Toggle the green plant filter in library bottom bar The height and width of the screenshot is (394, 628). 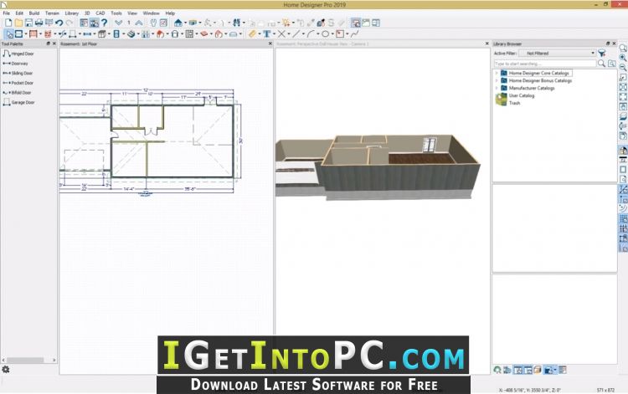click(497, 370)
